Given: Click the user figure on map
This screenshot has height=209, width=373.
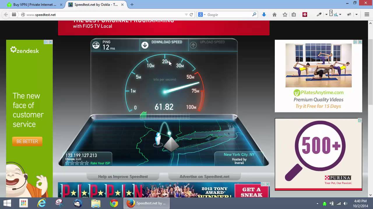Looking at the screenshot, I should [158, 140].
